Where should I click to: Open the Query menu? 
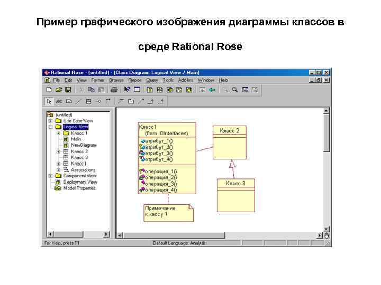(152, 80)
